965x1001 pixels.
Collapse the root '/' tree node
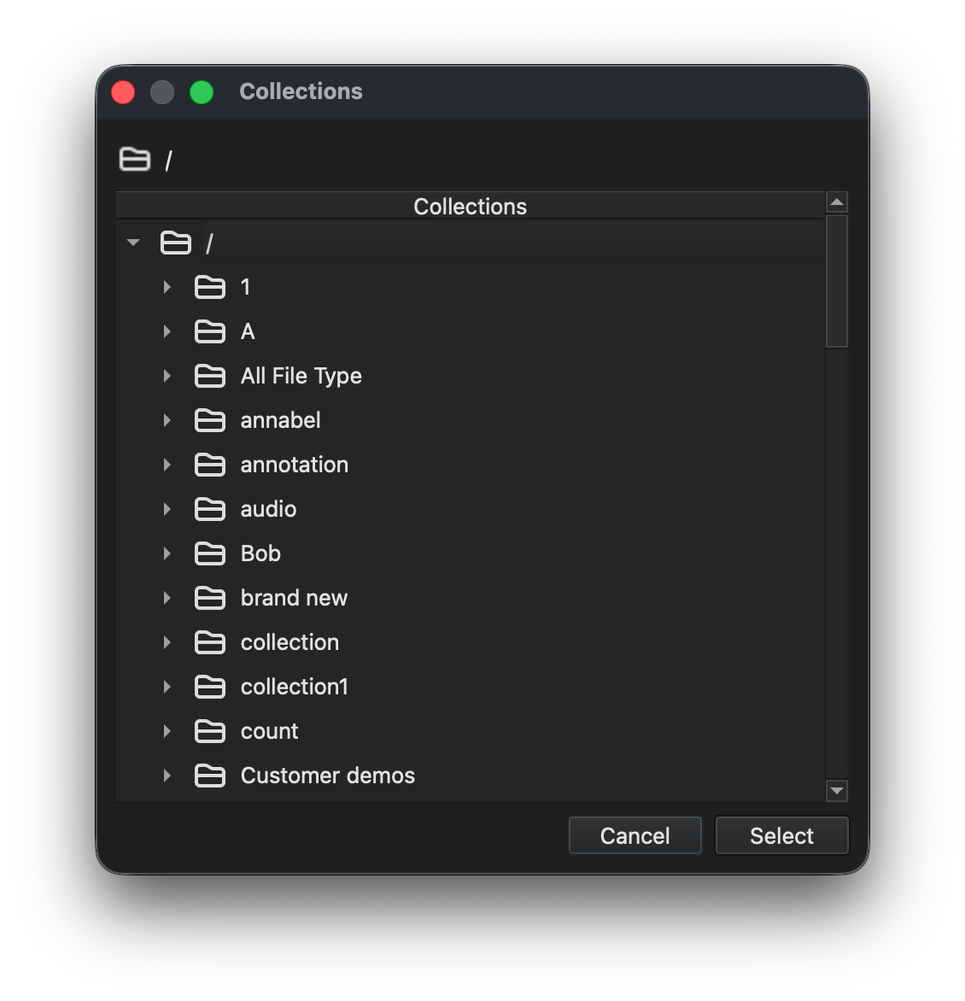133,243
